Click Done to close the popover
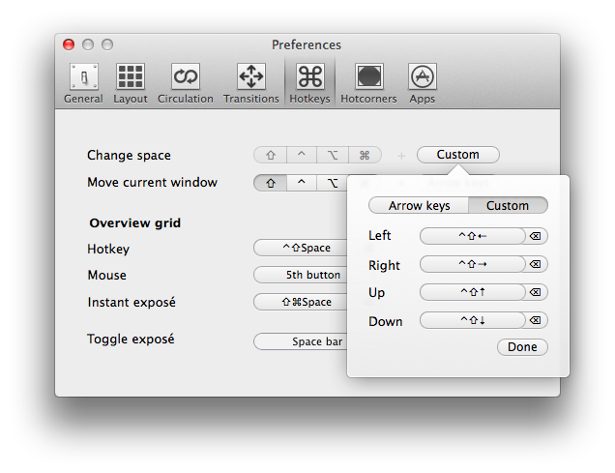This screenshot has width=615, height=473. click(x=522, y=347)
